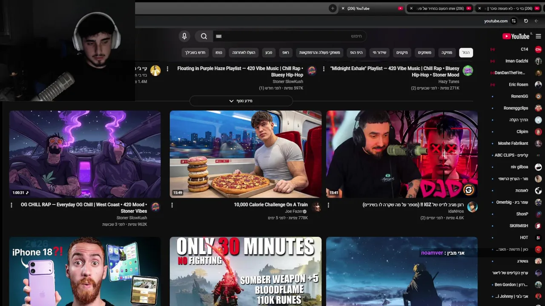Screen dimensions: 545x306
Task: Open more options for OG CHILL RAP video
Action: 11,205
